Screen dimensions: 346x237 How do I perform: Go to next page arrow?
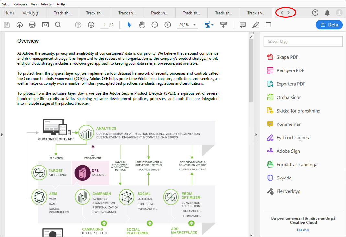pos(91,25)
